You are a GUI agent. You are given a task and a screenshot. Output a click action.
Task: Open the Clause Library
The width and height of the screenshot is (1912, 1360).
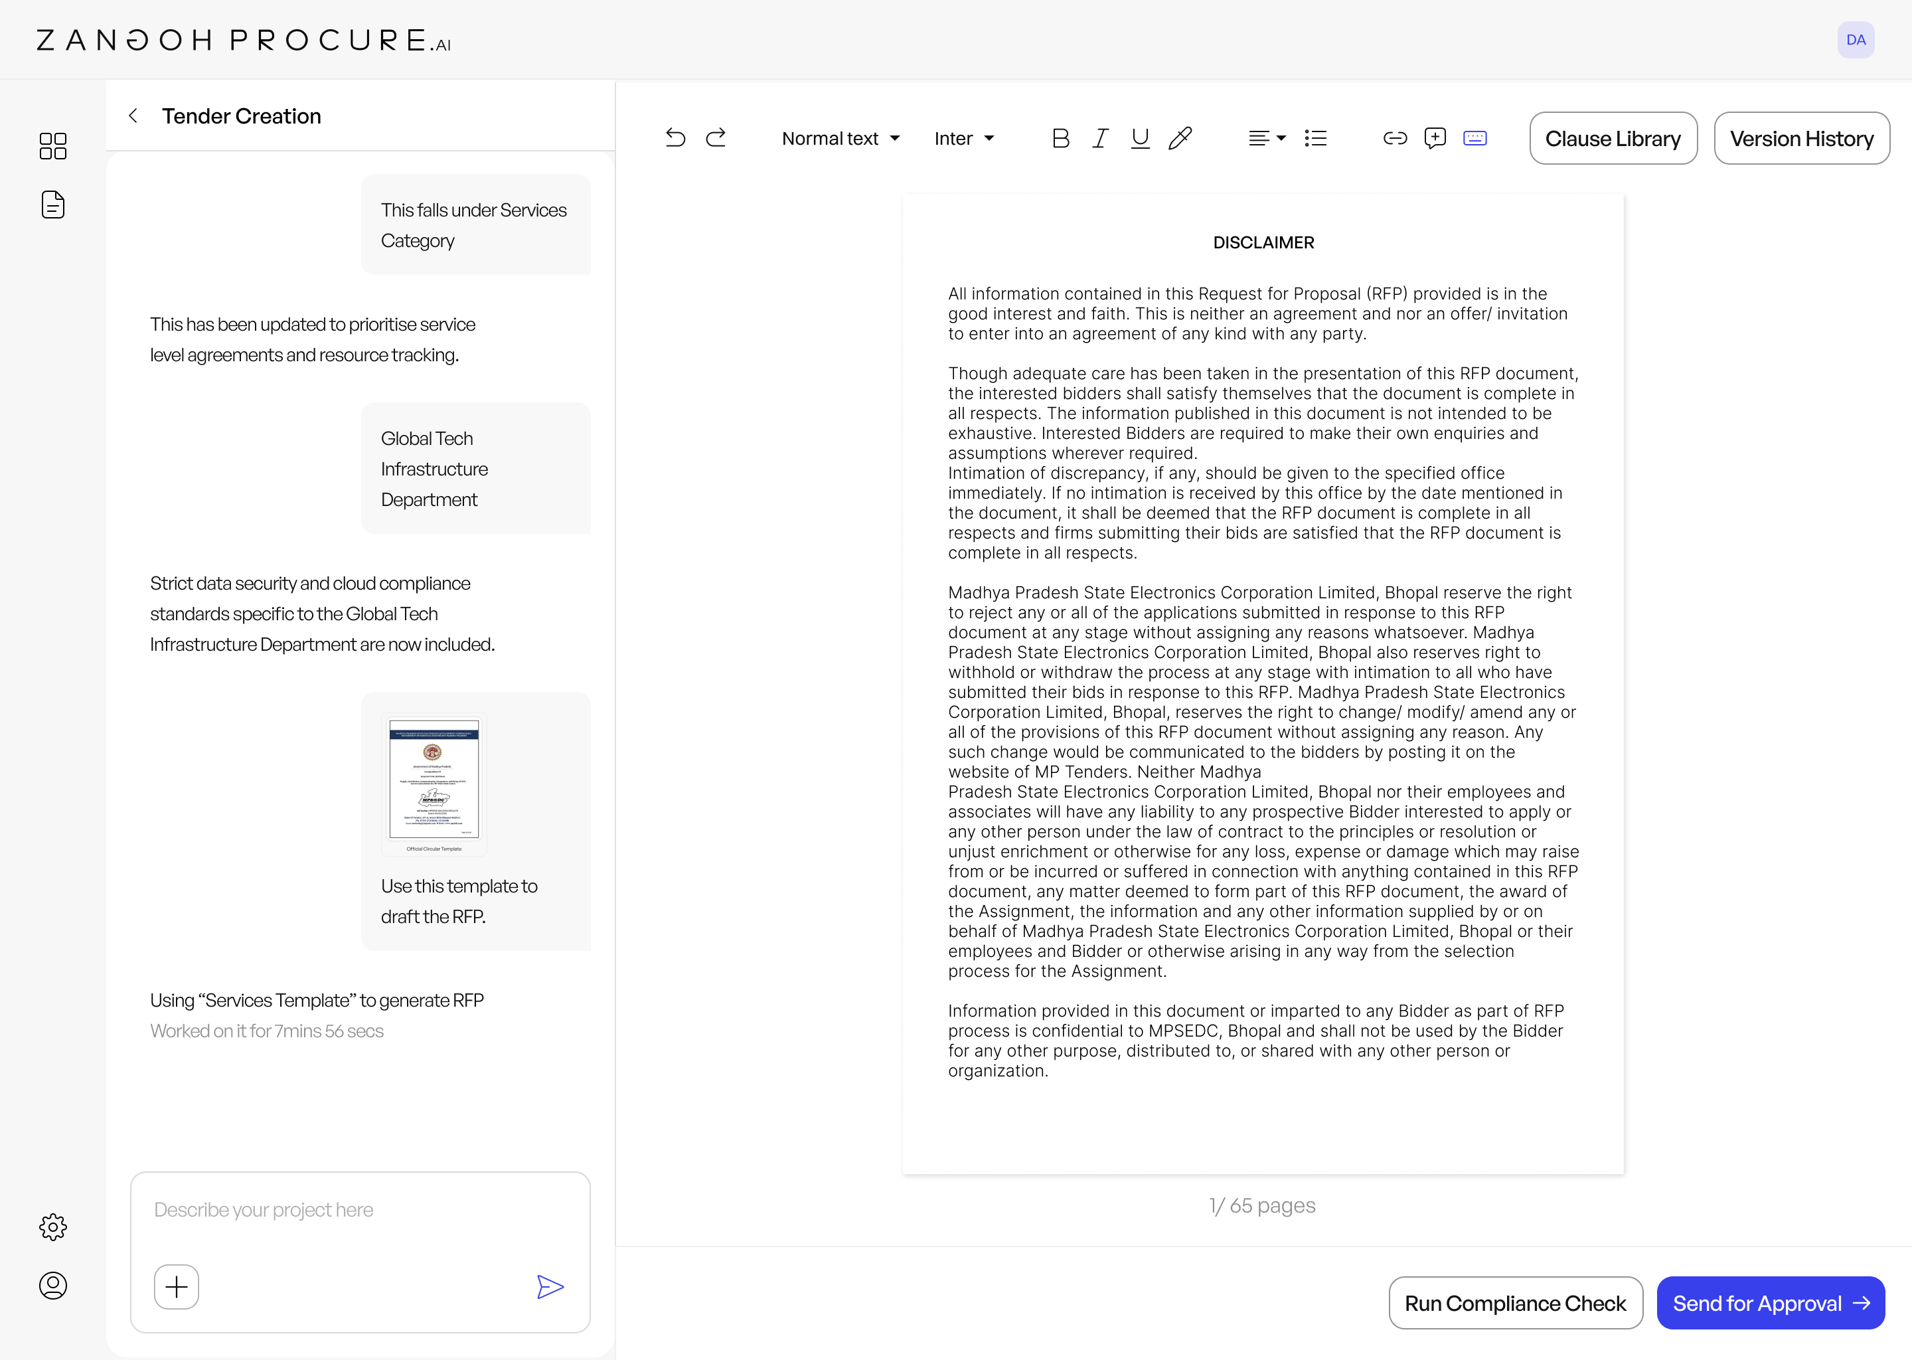pyautogui.click(x=1613, y=138)
